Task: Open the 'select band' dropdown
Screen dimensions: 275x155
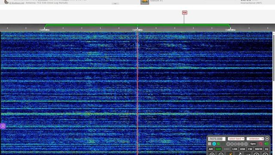Action: click(236, 139)
